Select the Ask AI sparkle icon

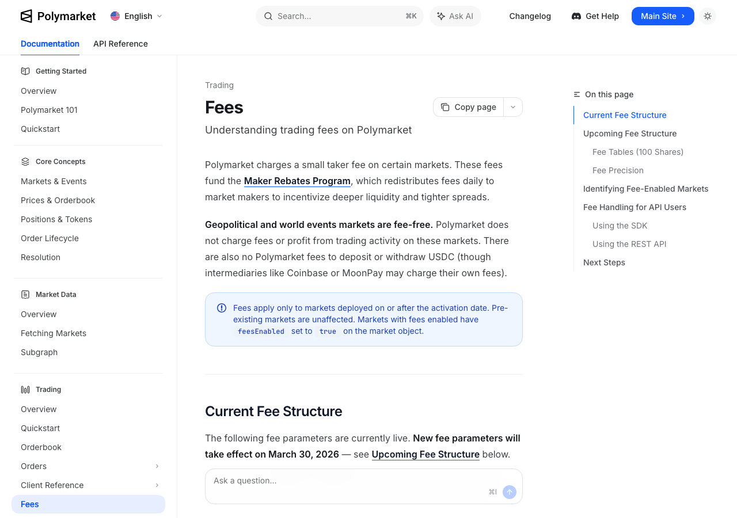[440, 16]
